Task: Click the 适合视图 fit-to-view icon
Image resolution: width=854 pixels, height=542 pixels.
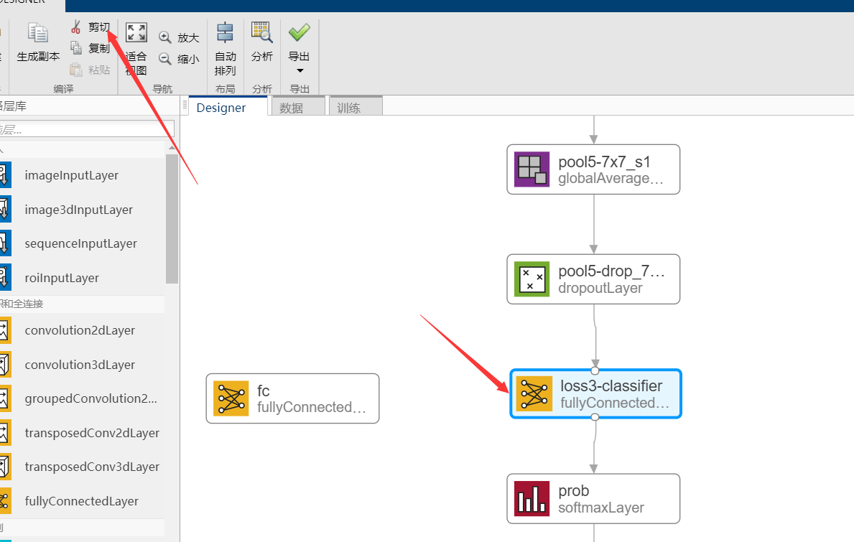Action: tap(136, 32)
